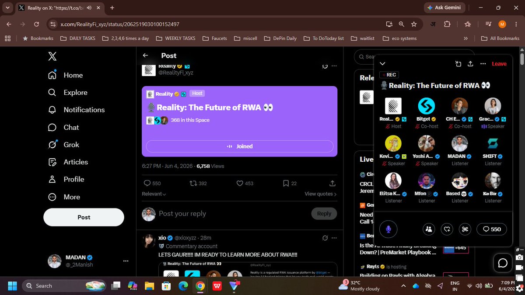Leave the Space

pos(499,64)
